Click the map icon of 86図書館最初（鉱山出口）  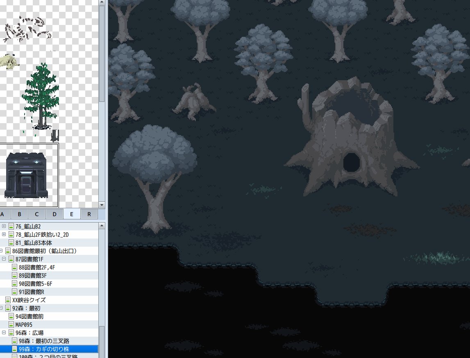click(8, 251)
